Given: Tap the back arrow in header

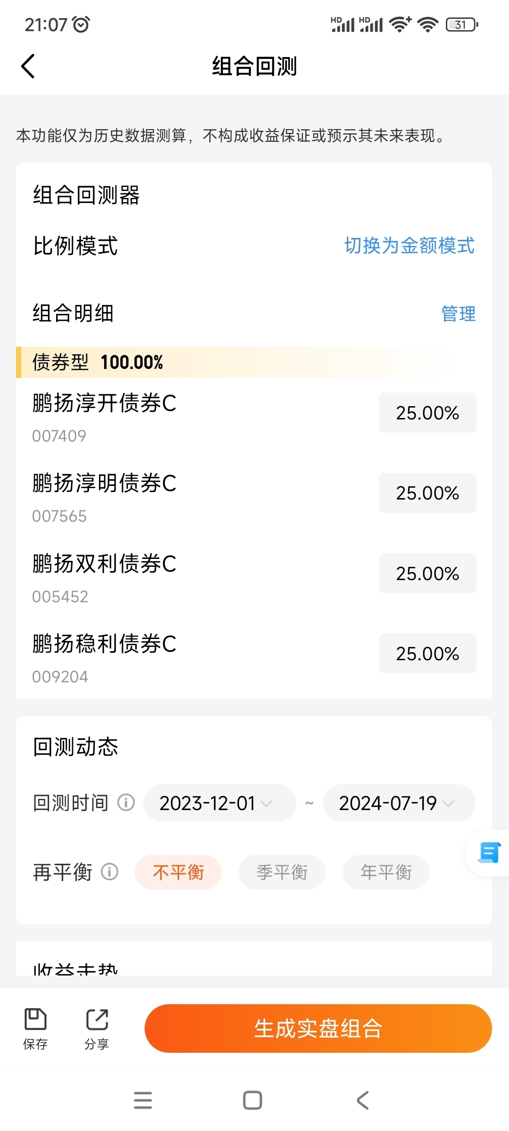Looking at the screenshot, I should (28, 66).
